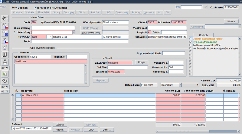Image resolution: width=242 pixels, height=134 pixels.
Task: Open the UDD tab in top bar
Action: pyautogui.click(x=108, y=12)
